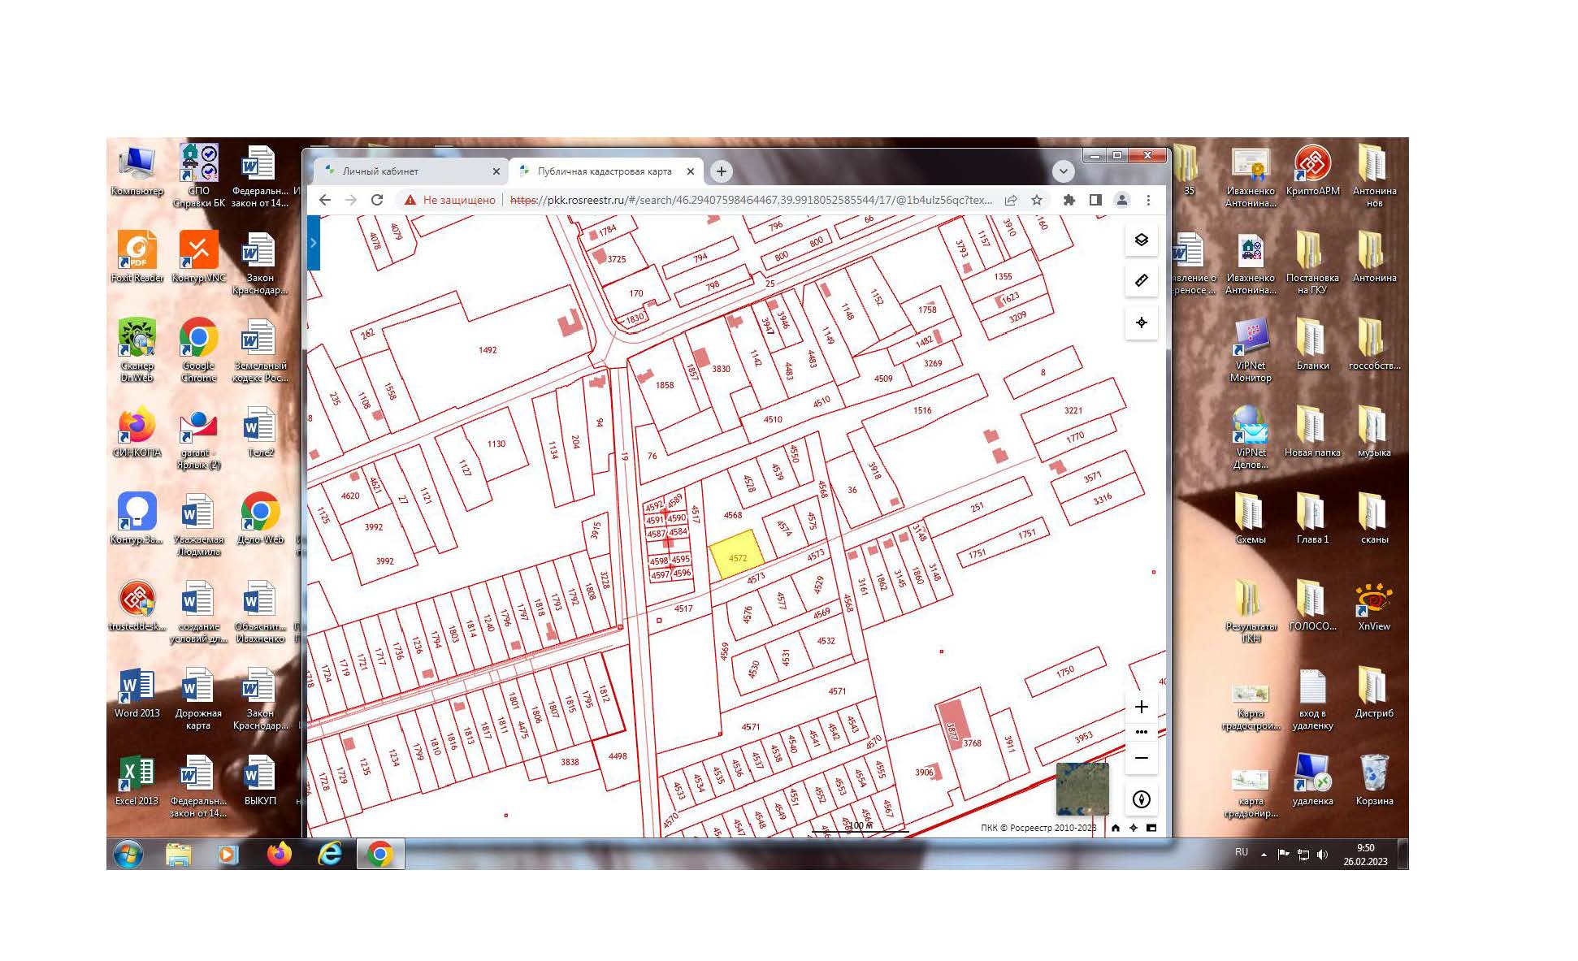Click the zoom in button on map

(1143, 705)
